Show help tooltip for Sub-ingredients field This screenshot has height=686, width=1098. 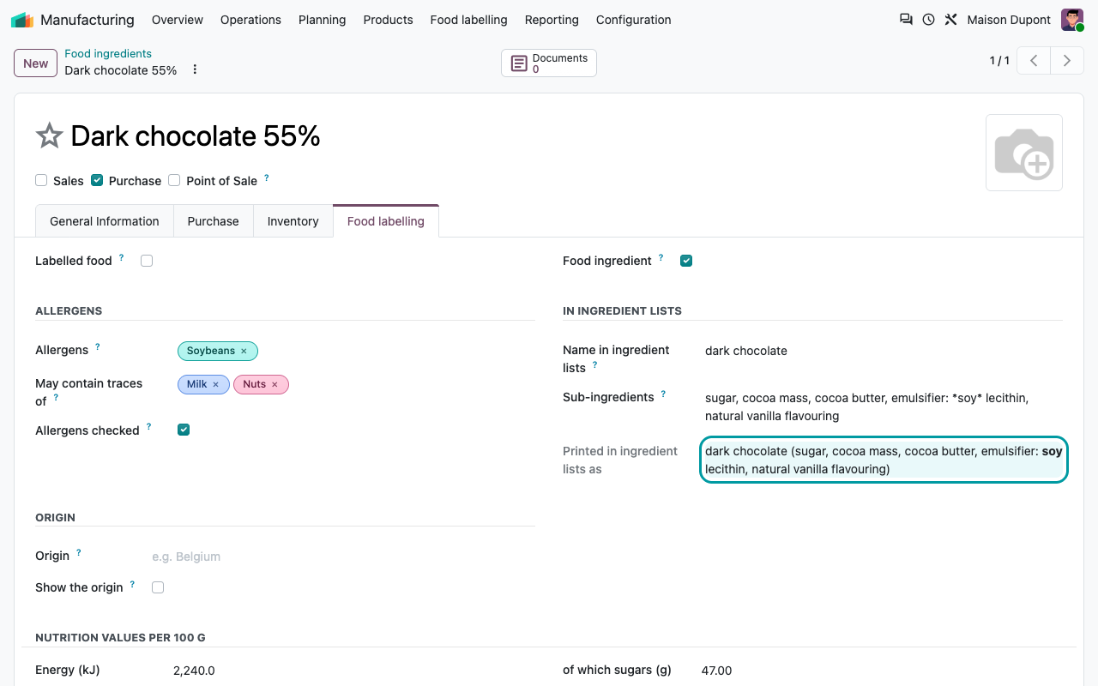click(665, 394)
